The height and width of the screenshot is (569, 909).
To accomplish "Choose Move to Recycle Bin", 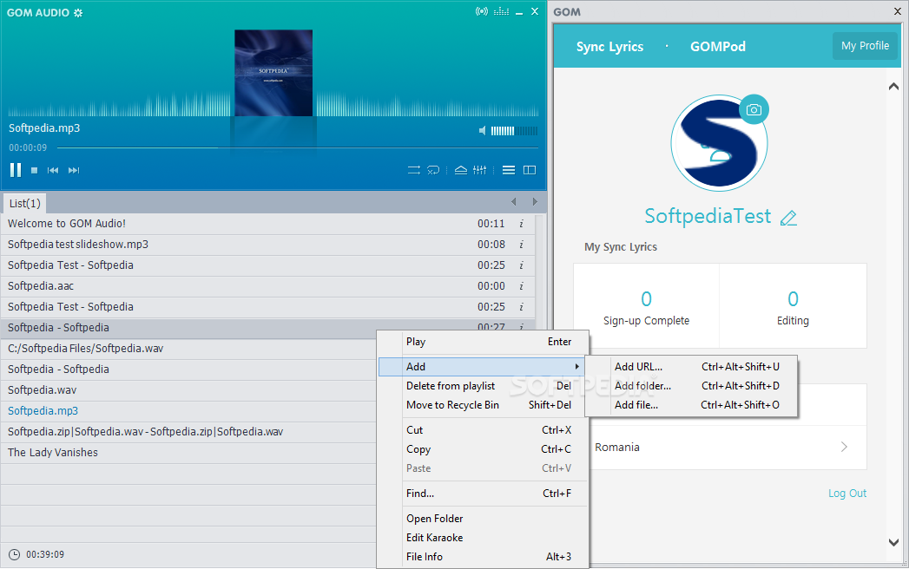I will coord(484,405).
